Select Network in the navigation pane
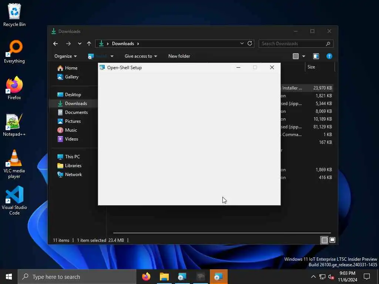The image size is (379, 284). click(x=70, y=175)
